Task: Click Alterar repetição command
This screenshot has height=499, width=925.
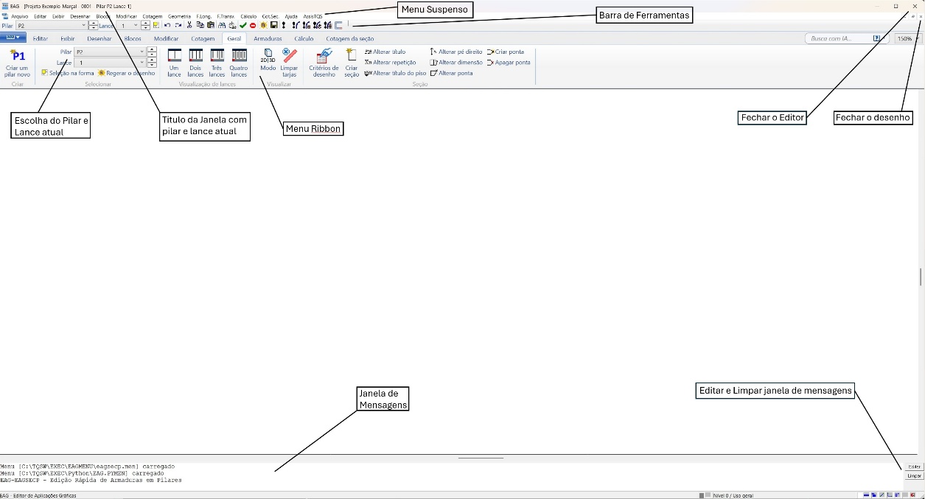Action: 390,63
